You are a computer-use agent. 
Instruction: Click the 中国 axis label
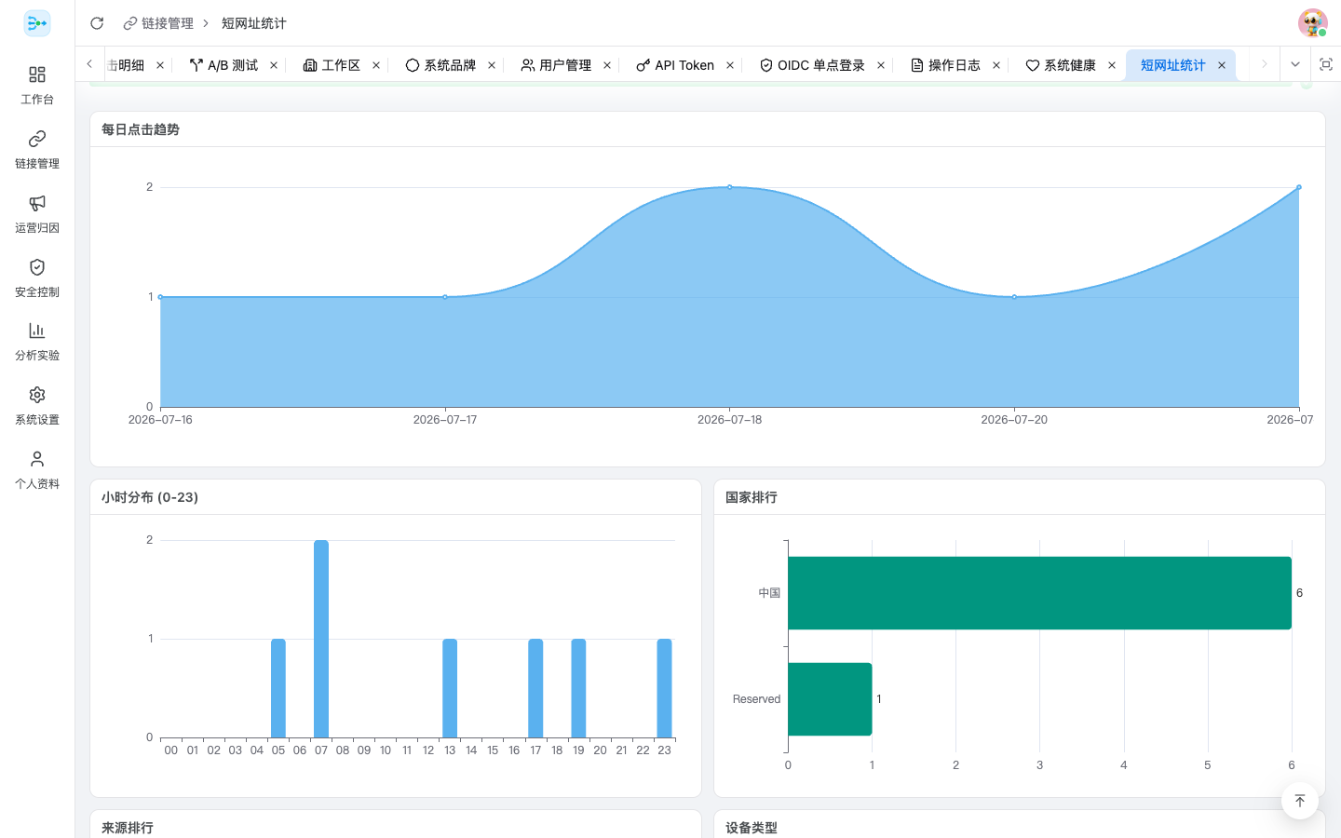pos(769,593)
